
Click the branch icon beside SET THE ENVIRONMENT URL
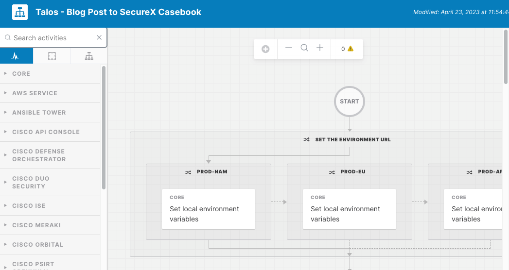(x=306, y=140)
